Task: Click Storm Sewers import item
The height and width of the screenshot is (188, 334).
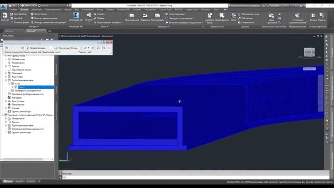Action: tap(39, 14)
